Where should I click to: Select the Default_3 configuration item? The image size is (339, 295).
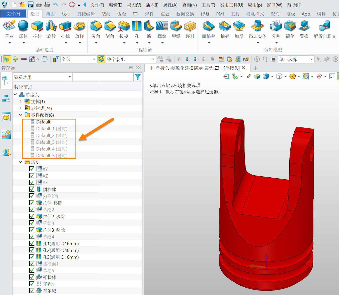click(52, 142)
